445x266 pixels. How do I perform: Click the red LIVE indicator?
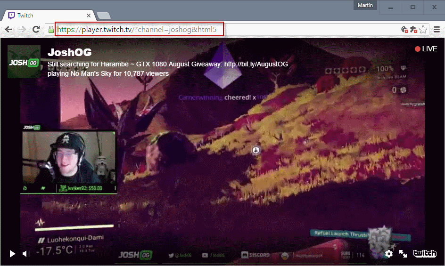[426, 49]
